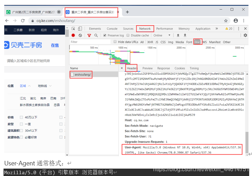View the site padlock security info
The image size is (252, 176).
[32, 21]
